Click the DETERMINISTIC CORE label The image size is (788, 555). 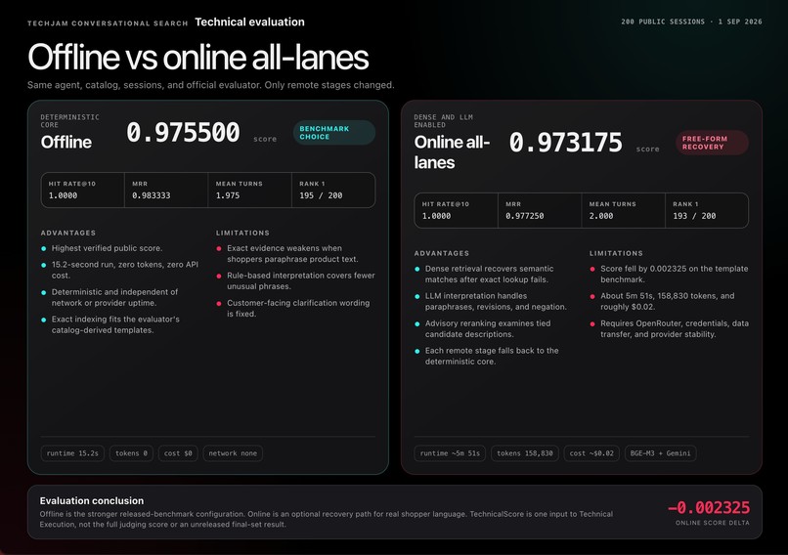(69, 121)
